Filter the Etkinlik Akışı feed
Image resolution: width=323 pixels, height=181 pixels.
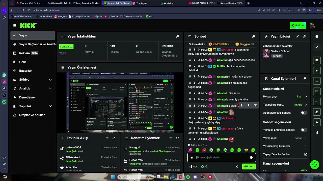107,138
